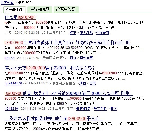Open the 盛大游戏 category link

(86, 33)
